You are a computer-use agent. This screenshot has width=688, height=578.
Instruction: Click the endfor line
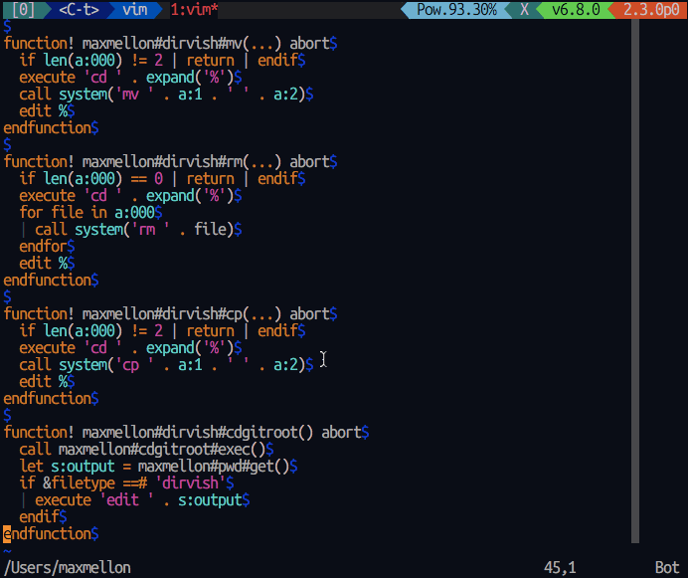[47, 247]
